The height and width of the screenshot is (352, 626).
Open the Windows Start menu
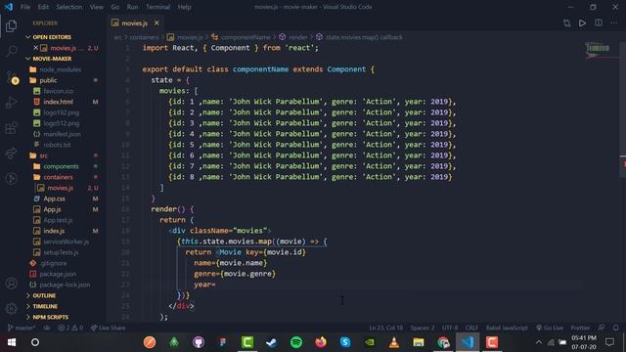[x=11, y=342]
